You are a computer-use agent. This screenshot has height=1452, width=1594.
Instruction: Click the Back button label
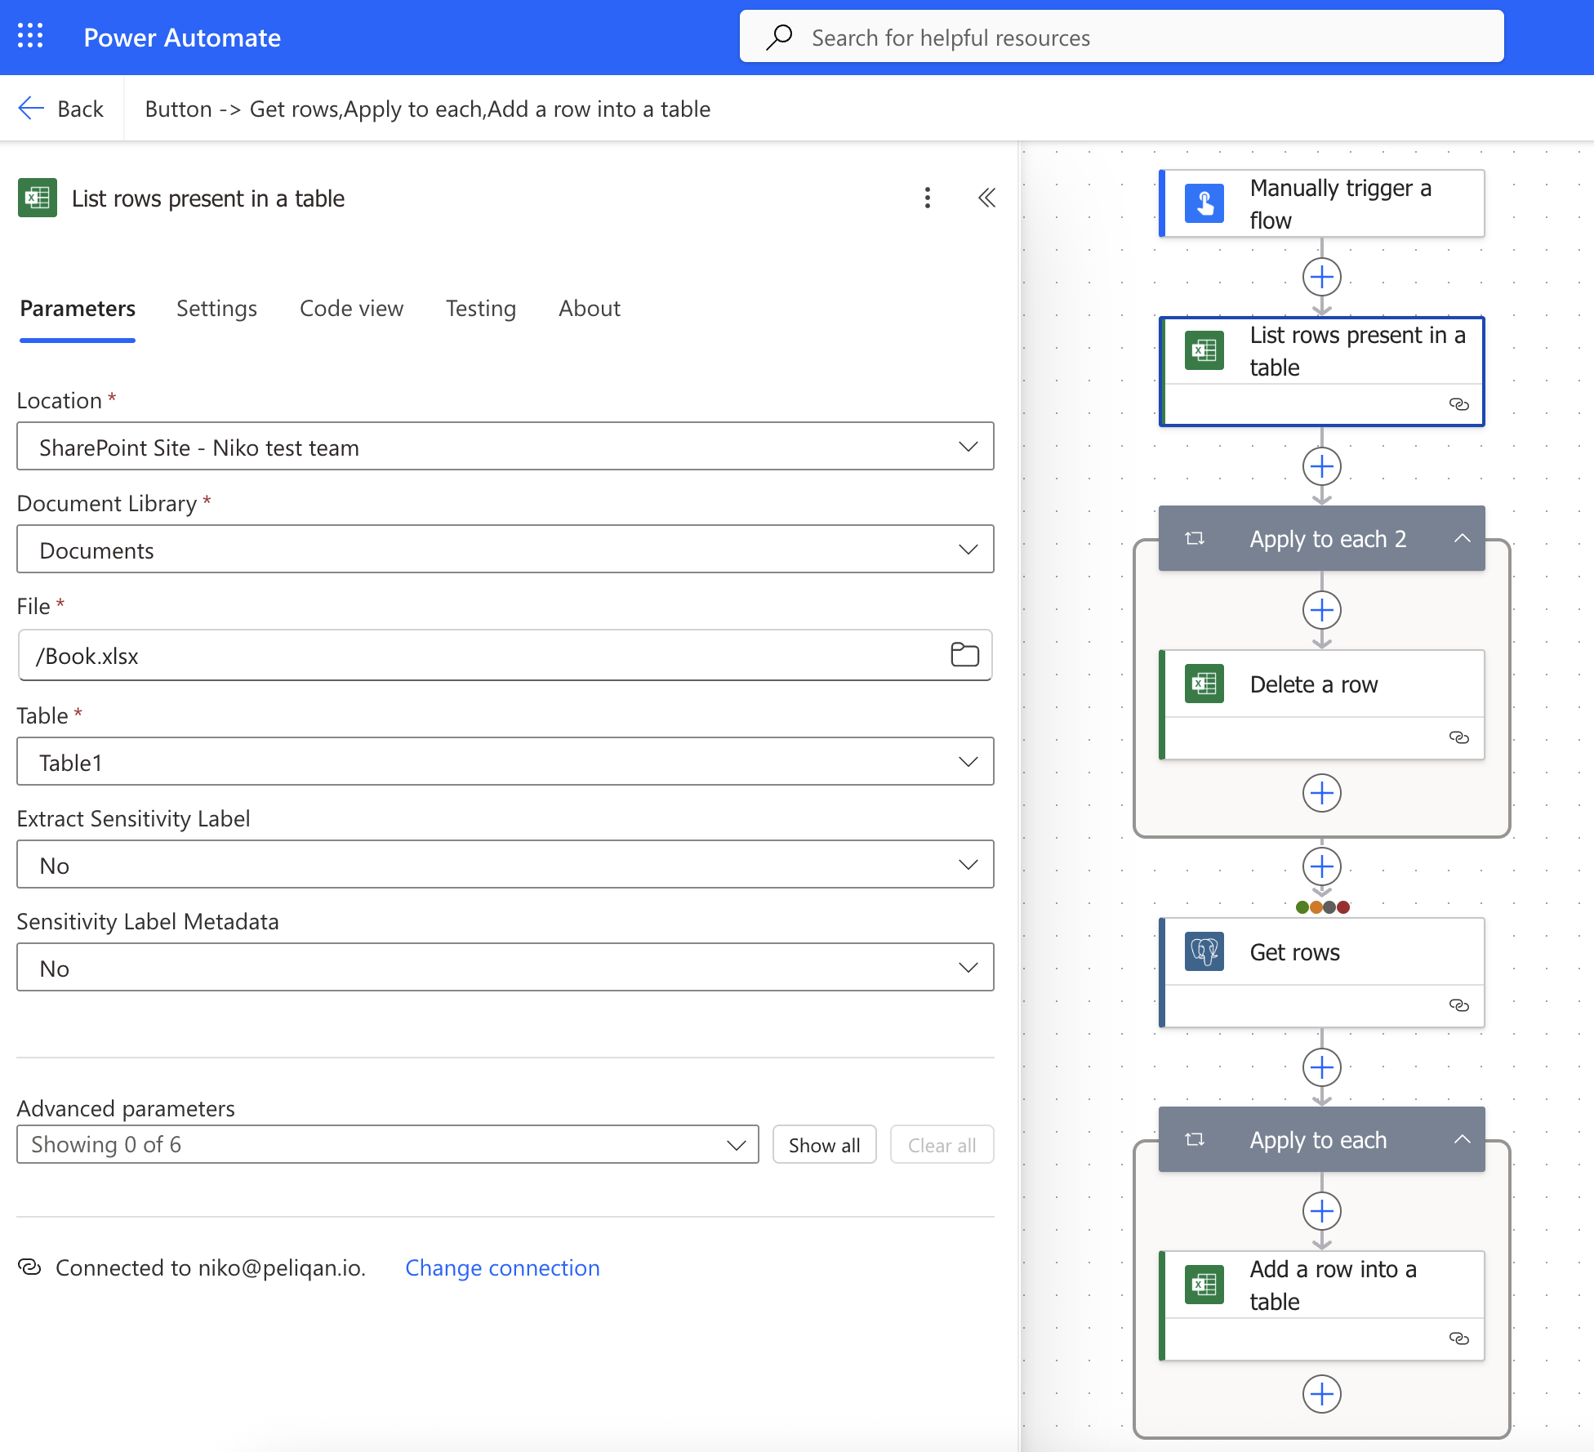coord(80,109)
